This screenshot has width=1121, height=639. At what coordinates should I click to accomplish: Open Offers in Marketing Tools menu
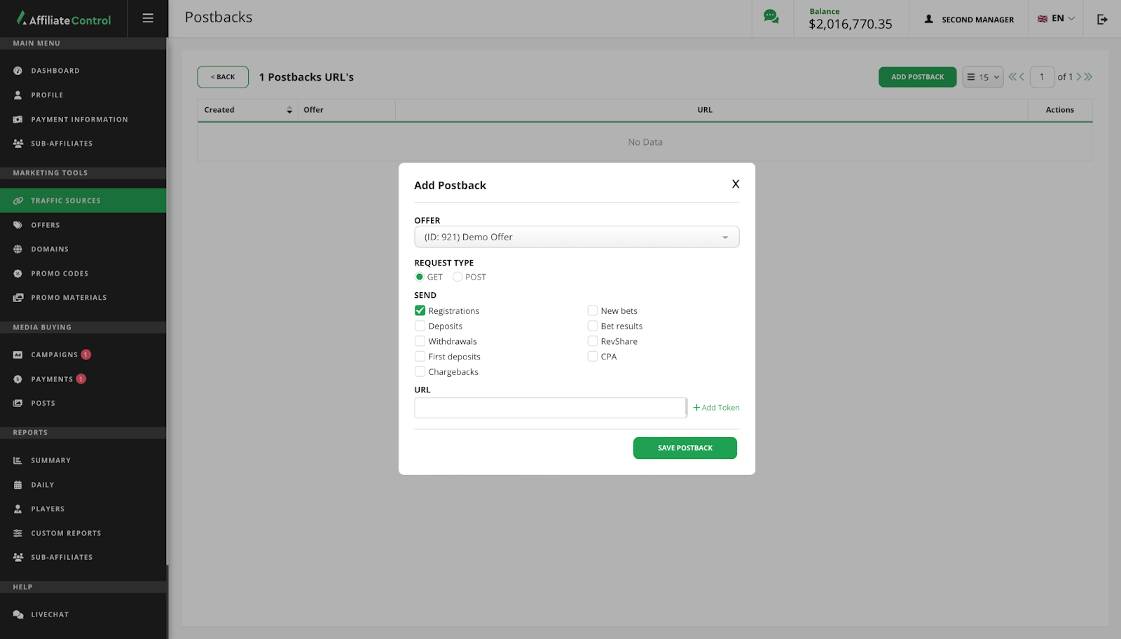click(x=46, y=225)
